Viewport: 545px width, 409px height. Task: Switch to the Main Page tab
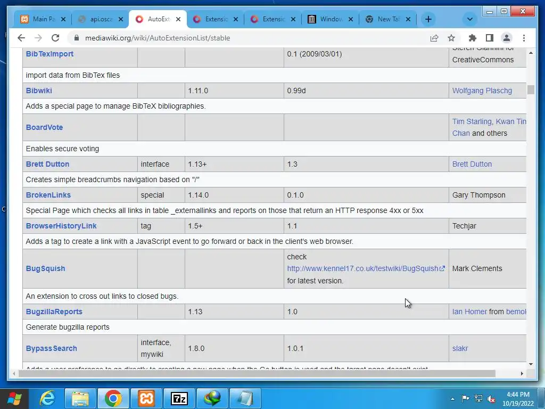[43, 19]
